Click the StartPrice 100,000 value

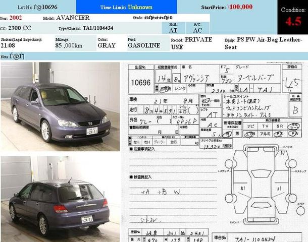click(x=241, y=7)
